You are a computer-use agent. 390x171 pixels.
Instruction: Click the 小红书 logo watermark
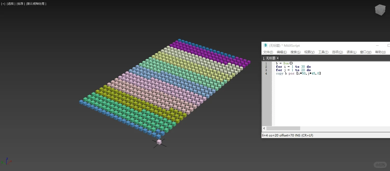(x=380, y=165)
